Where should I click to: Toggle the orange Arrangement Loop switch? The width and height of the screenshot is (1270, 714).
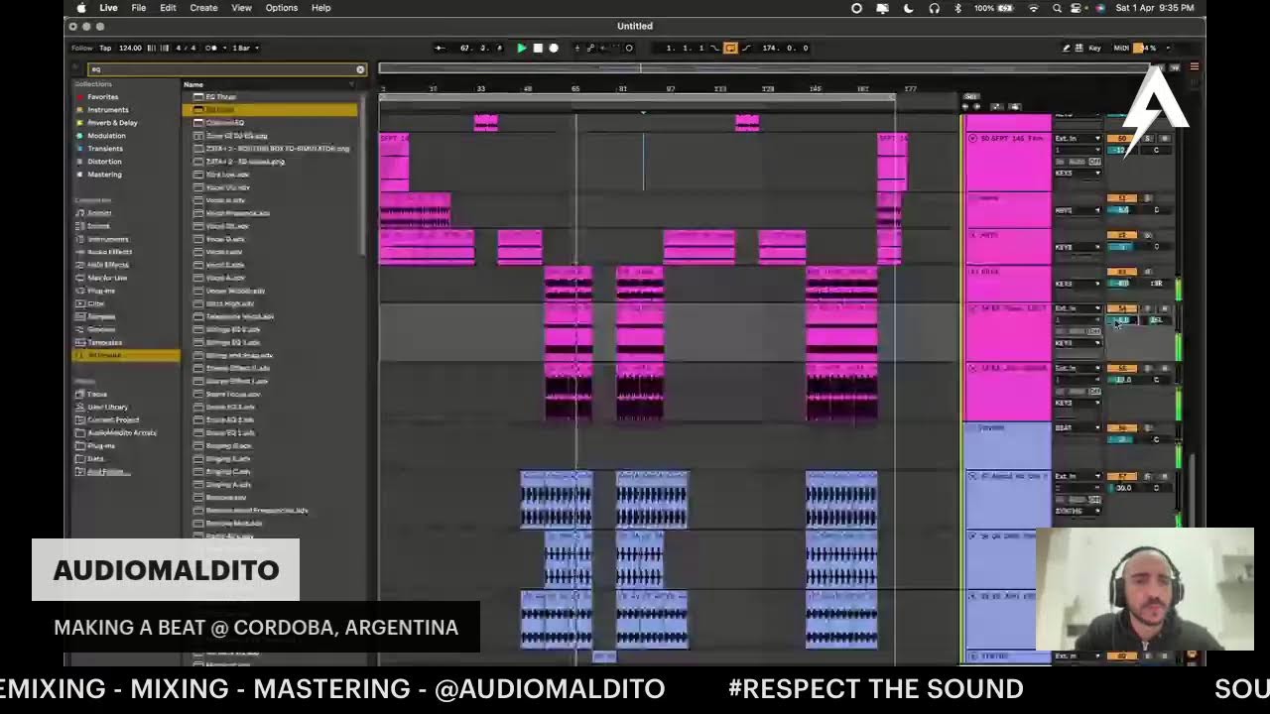[x=730, y=48]
